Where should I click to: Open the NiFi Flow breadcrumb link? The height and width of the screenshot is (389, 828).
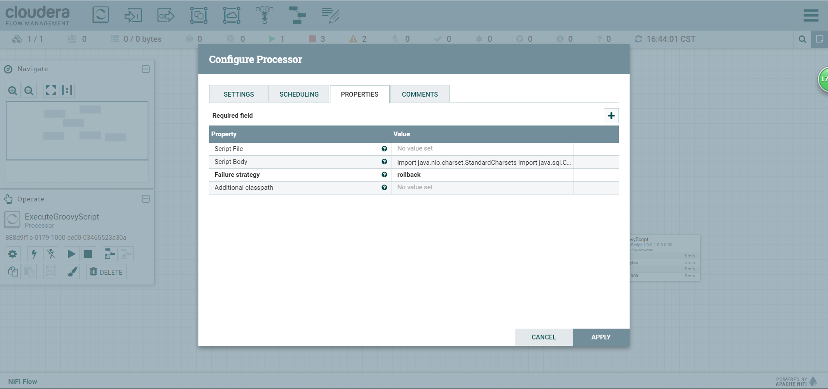click(22, 381)
